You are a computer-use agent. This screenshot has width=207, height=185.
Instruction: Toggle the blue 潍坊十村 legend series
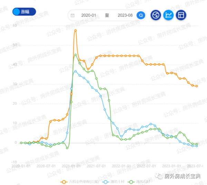[x=113, y=182]
